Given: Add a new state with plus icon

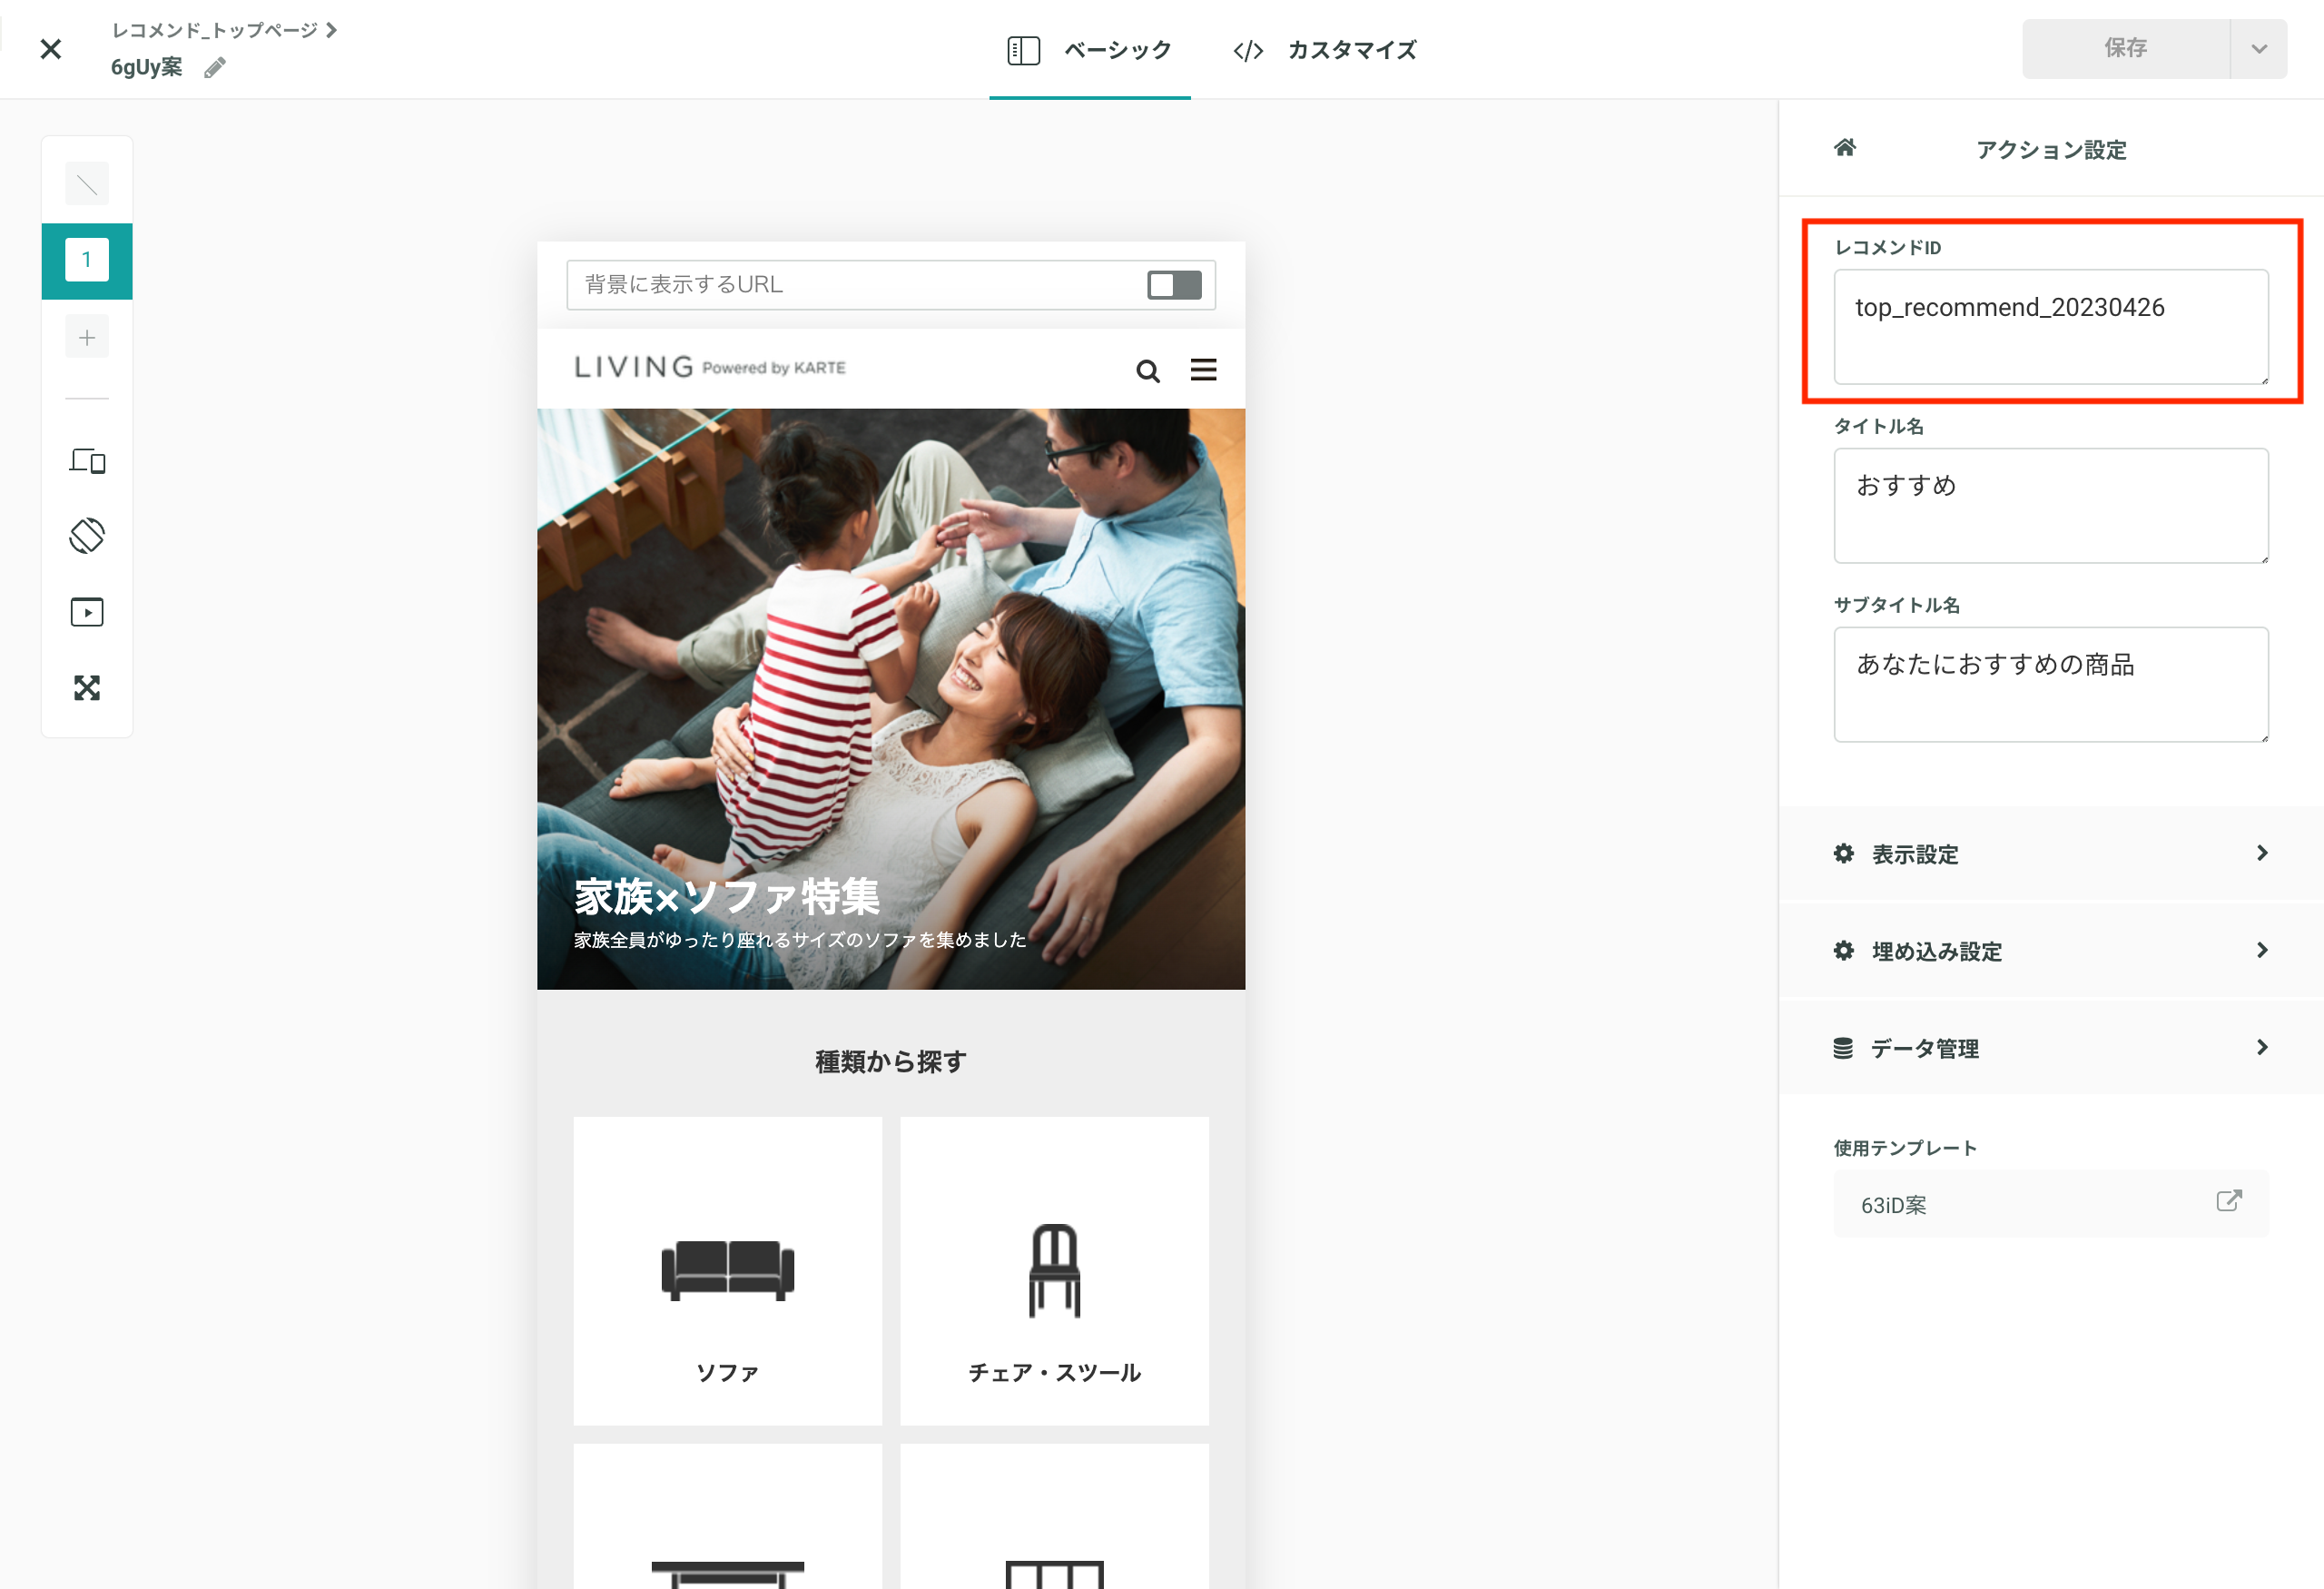Looking at the screenshot, I should (87, 337).
